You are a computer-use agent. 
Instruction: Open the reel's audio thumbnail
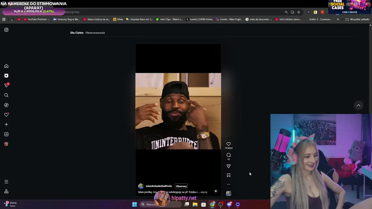click(229, 193)
